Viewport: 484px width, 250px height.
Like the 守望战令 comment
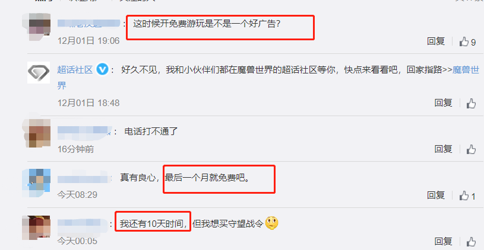471,241
